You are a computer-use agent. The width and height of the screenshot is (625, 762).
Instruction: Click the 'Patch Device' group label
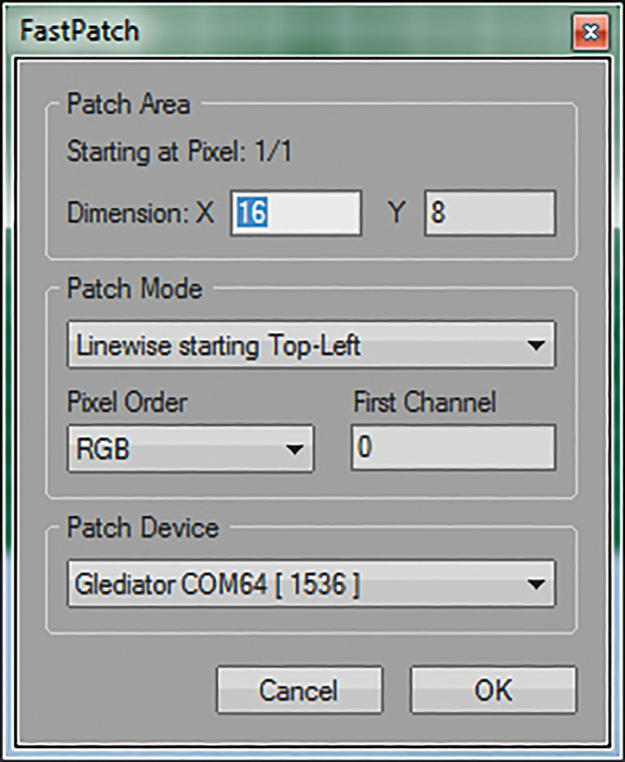(142, 527)
